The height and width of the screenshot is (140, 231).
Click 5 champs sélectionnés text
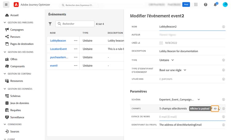tap(173, 109)
